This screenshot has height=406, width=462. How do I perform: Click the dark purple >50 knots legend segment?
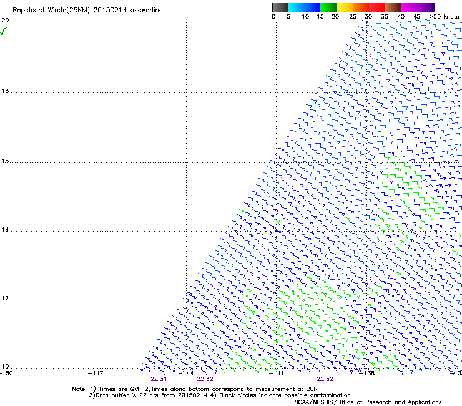point(433,7)
